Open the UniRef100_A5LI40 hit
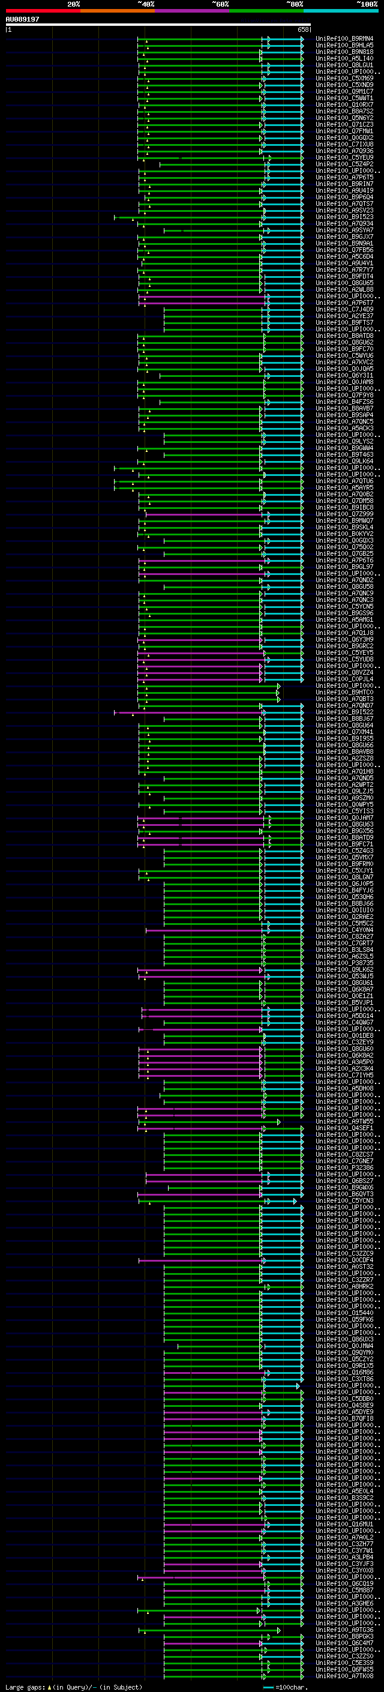Viewport: 384px width, 1692px height. [x=344, y=58]
